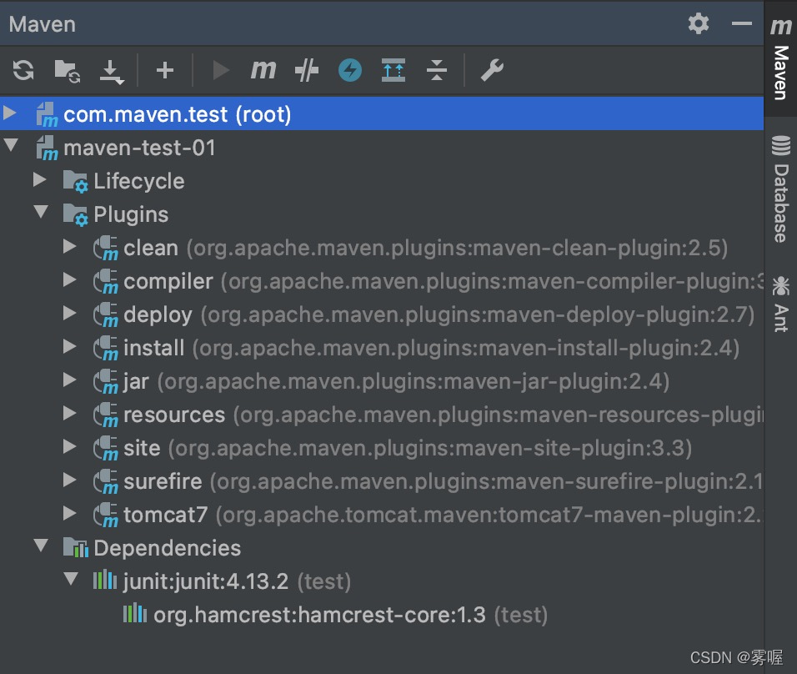Select the Plugins tree item

click(x=131, y=214)
